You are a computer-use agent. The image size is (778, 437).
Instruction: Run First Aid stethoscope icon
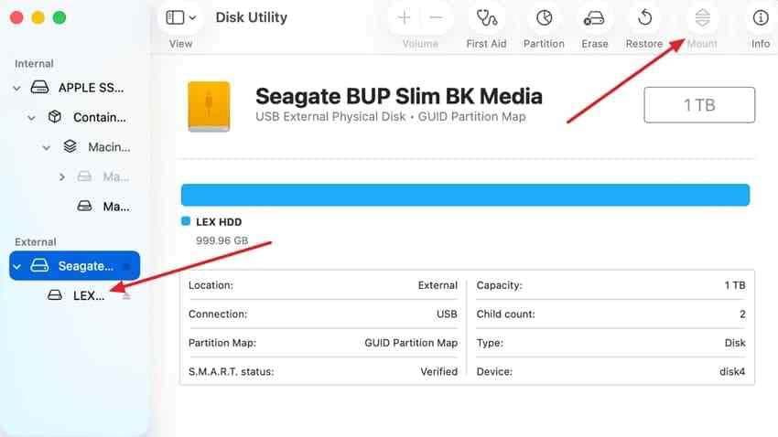point(487,18)
